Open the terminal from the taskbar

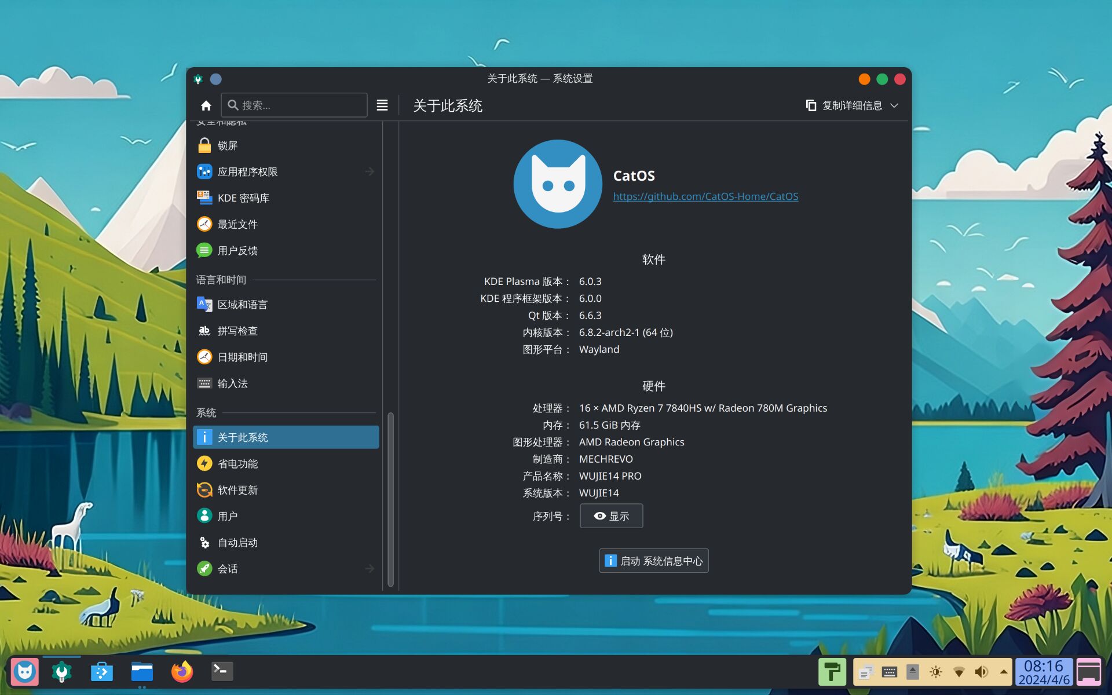(222, 672)
